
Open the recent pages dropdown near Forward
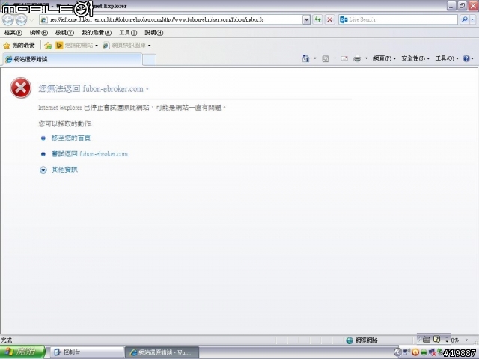[x=31, y=20]
